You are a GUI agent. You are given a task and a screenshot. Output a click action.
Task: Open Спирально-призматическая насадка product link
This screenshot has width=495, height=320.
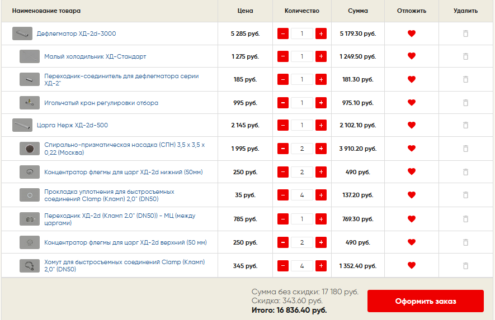tap(124, 149)
